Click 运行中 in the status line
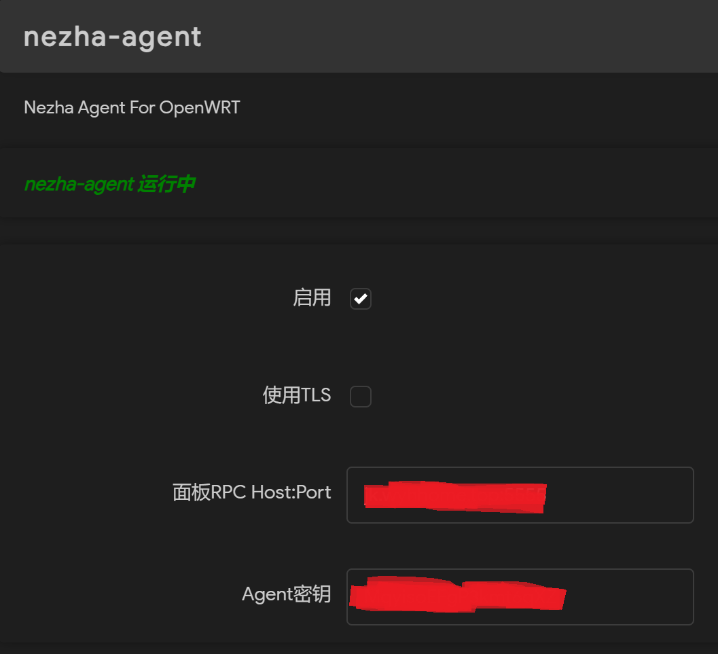The image size is (718, 654). coord(166,184)
